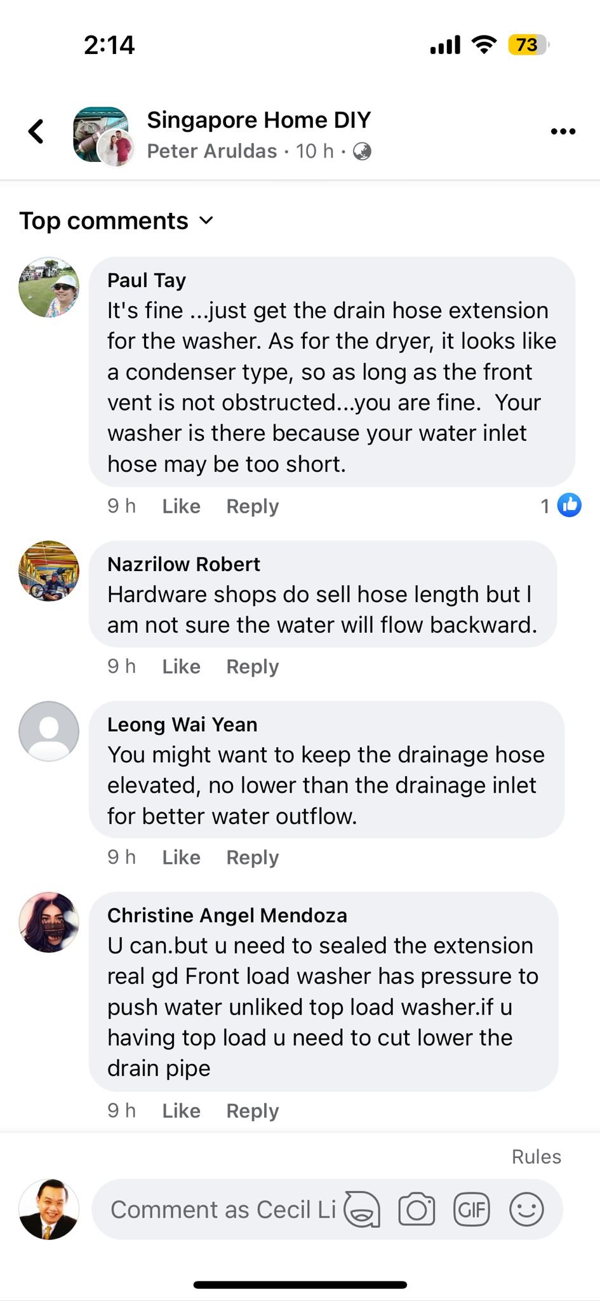This screenshot has width=600, height=1301.
Task: Open the avatar sticker picker icon
Action: tap(362, 1209)
